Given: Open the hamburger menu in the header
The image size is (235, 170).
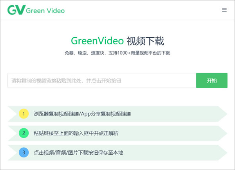Looking at the screenshot, I should click(x=224, y=10).
